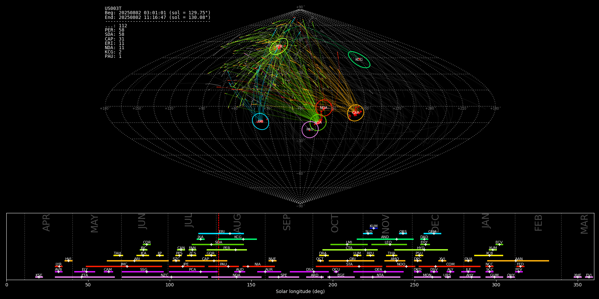Click the HYD shower bar in the timeline

[421, 250]
